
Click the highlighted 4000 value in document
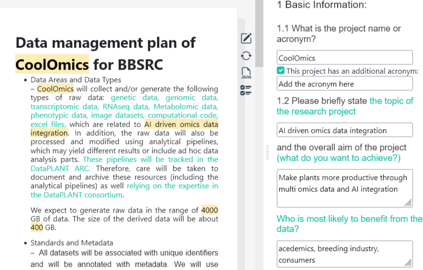click(x=209, y=210)
